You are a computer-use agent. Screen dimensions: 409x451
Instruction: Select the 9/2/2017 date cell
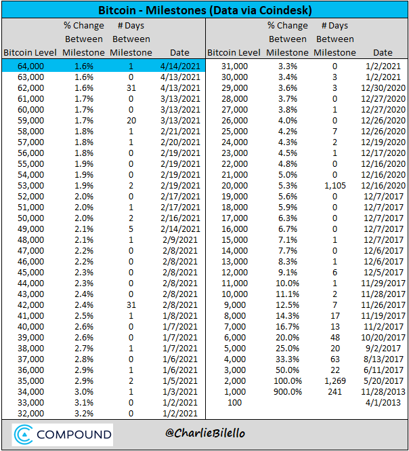pyautogui.click(x=383, y=349)
